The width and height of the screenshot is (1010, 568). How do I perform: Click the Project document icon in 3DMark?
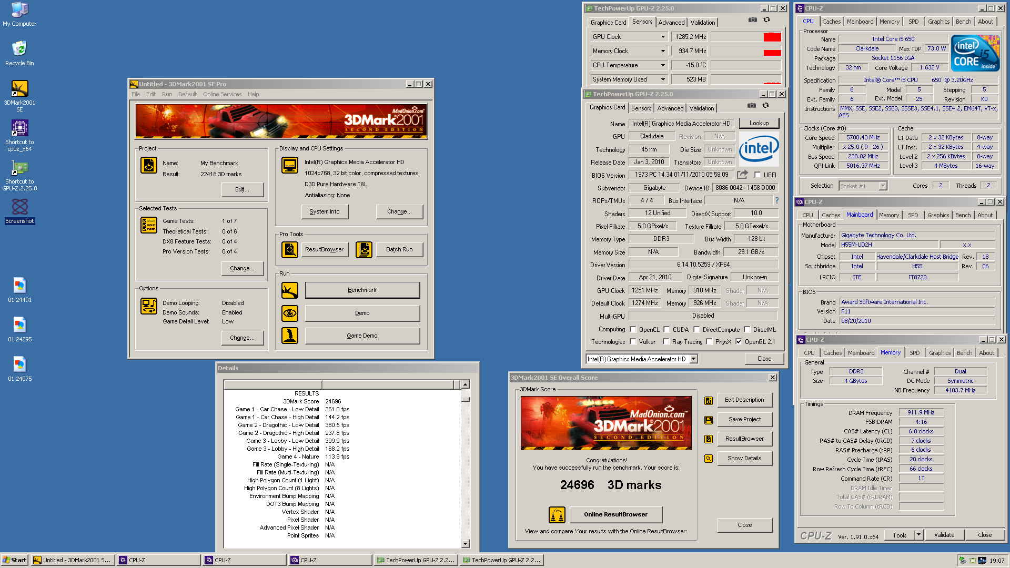(x=149, y=165)
